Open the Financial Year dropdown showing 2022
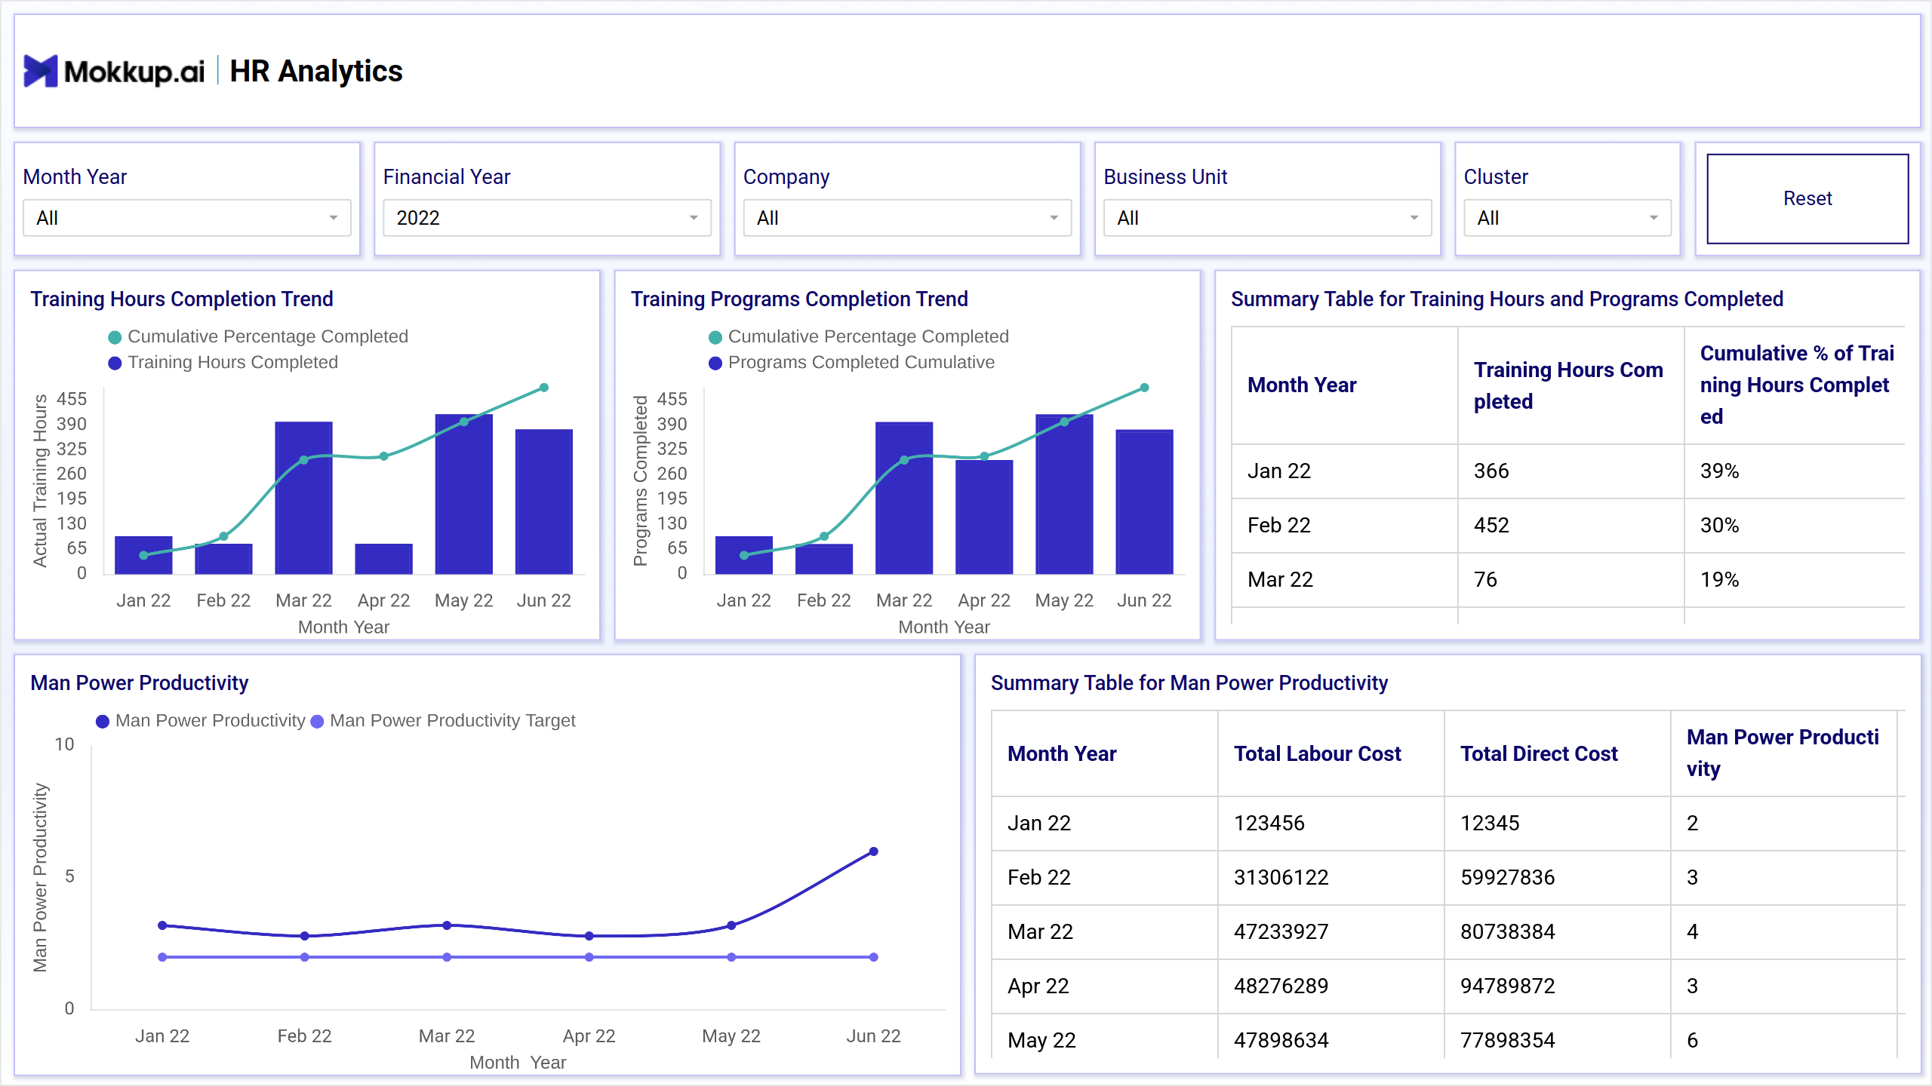The height and width of the screenshot is (1086, 1932). pyautogui.click(x=547, y=218)
